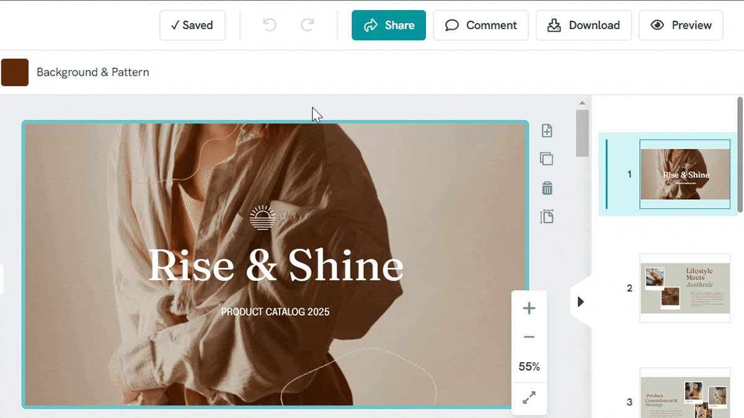Toggle the saved status indicator
The width and height of the screenshot is (744, 418).
point(192,25)
